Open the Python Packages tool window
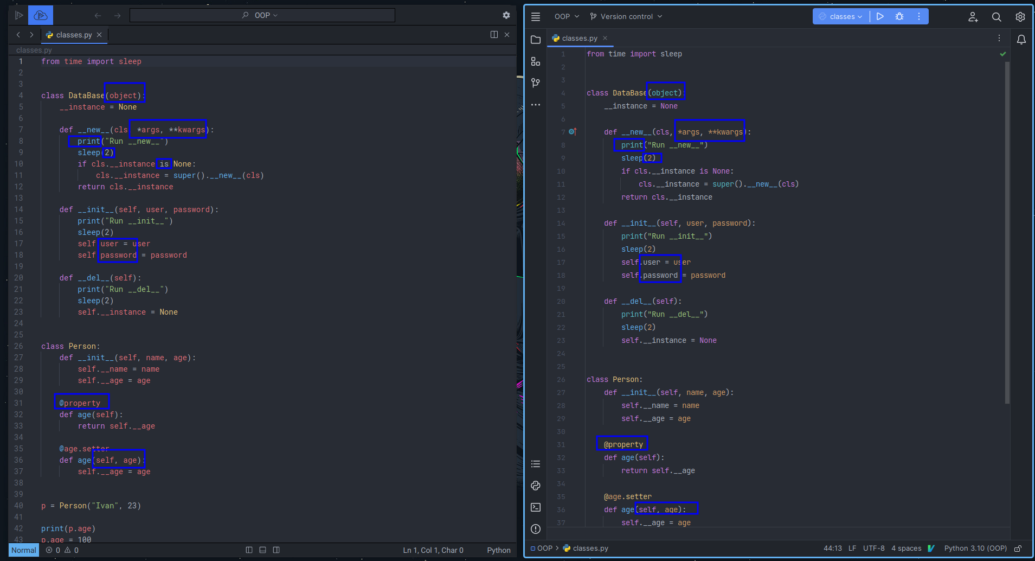This screenshot has height=561, width=1035. coord(536,486)
